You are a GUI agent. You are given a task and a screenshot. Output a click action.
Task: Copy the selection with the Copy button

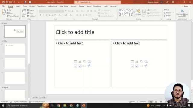point(10,13)
